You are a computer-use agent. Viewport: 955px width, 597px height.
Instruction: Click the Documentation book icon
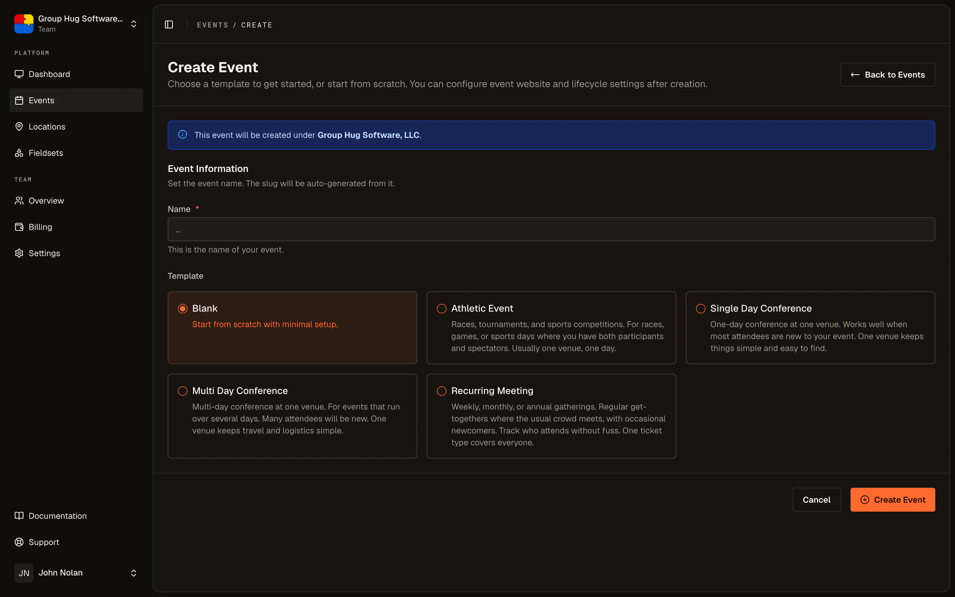click(x=19, y=516)
